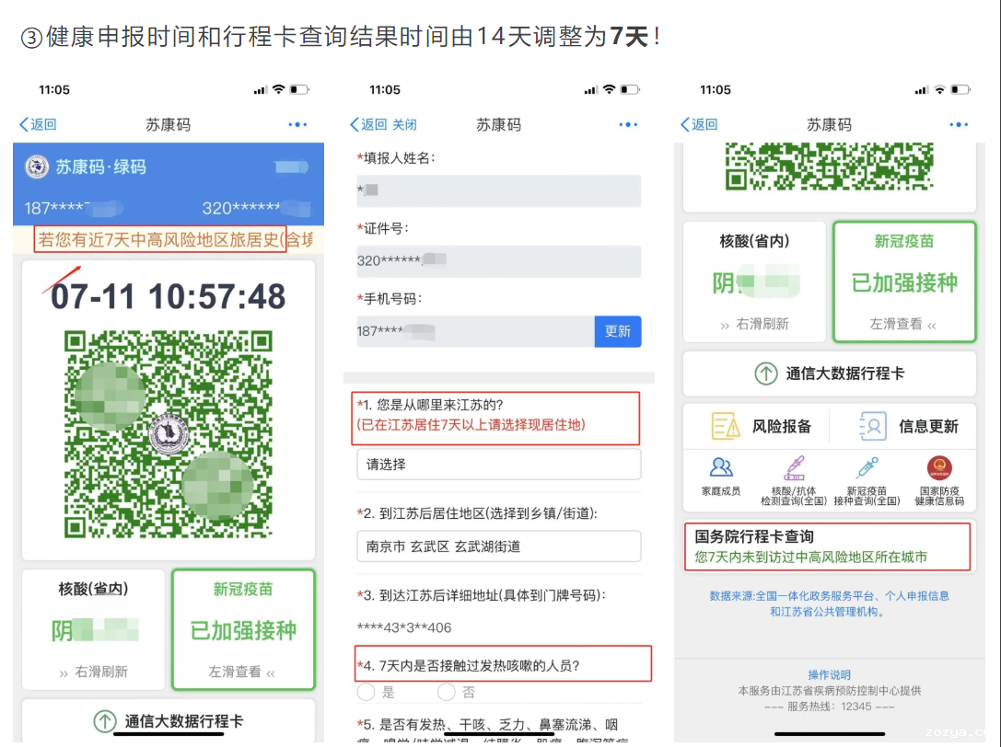Tap 返回 back in left screen
Image resolution: width=1001 pixels, height=747 pixels.
[38, 125]
